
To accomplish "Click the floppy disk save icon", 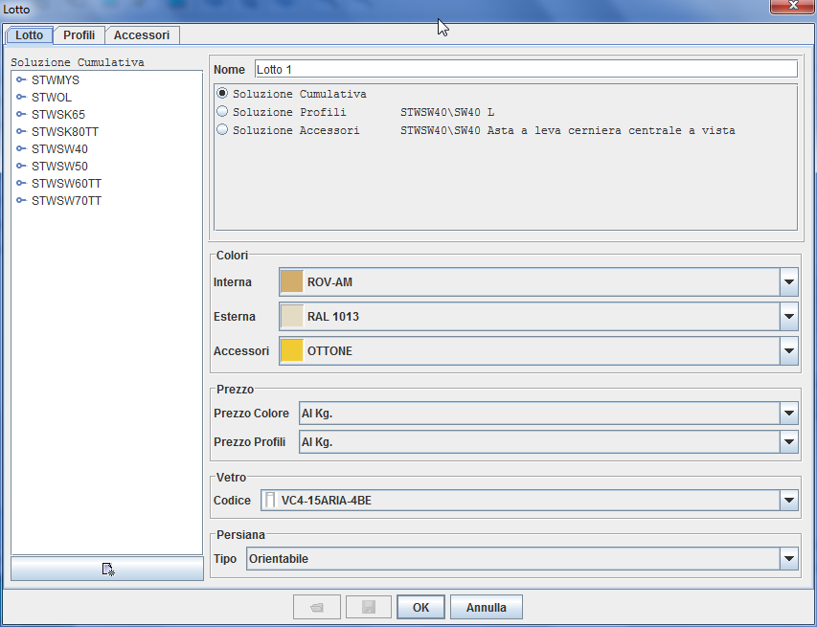I will pos(368,607).
